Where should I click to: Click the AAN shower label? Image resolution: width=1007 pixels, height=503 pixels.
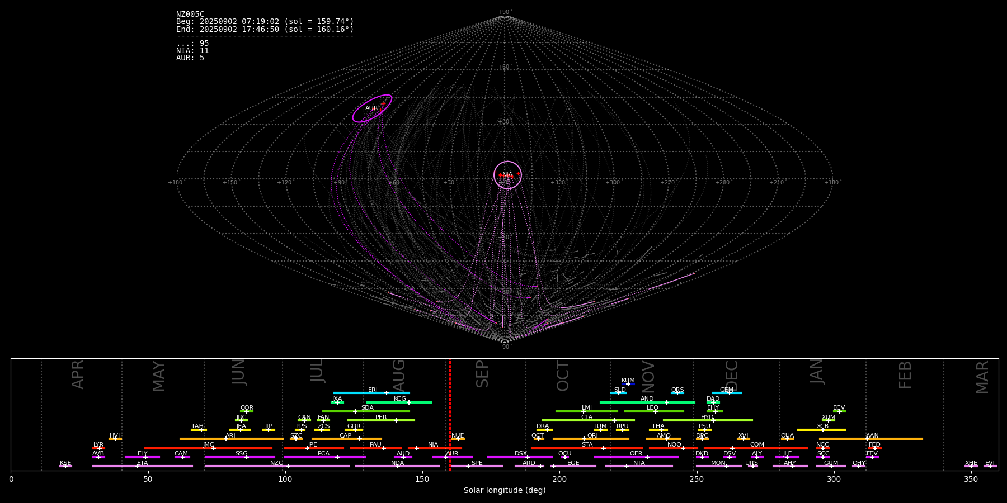pos(872,436)
